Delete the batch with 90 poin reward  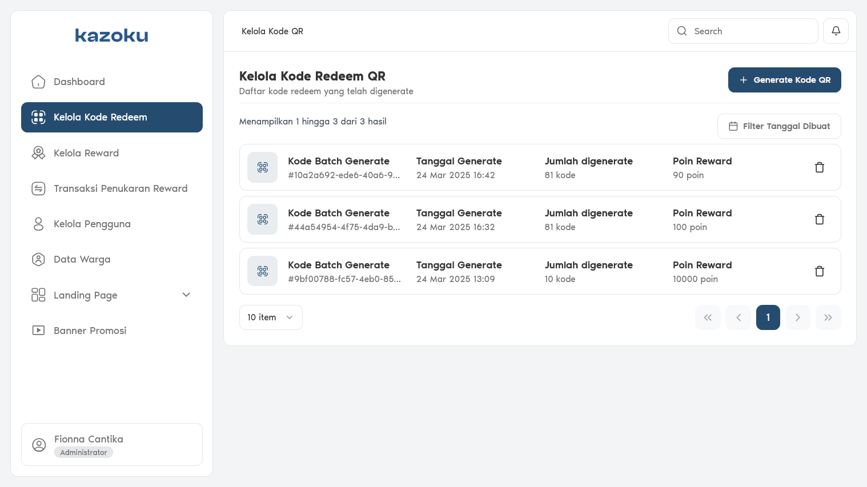819,167
